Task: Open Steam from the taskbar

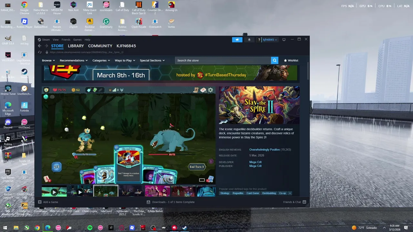Action: [x=185, y=228]
